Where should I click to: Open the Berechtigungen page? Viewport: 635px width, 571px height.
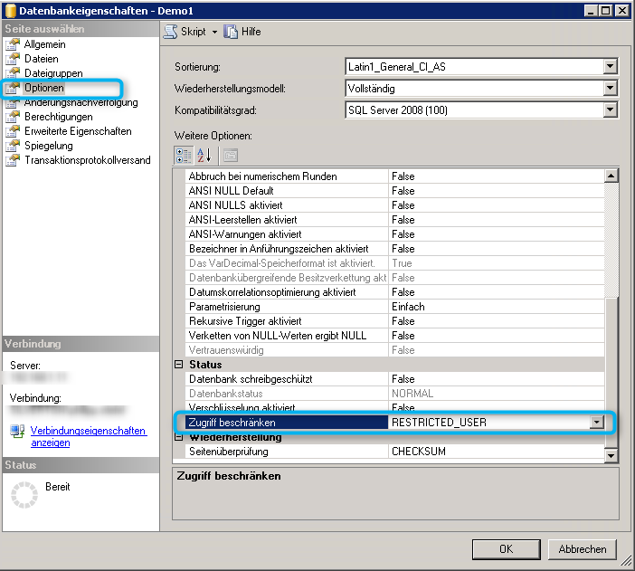point(59,117)
